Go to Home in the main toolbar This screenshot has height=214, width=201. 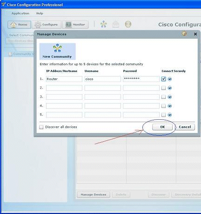[19, 25]
